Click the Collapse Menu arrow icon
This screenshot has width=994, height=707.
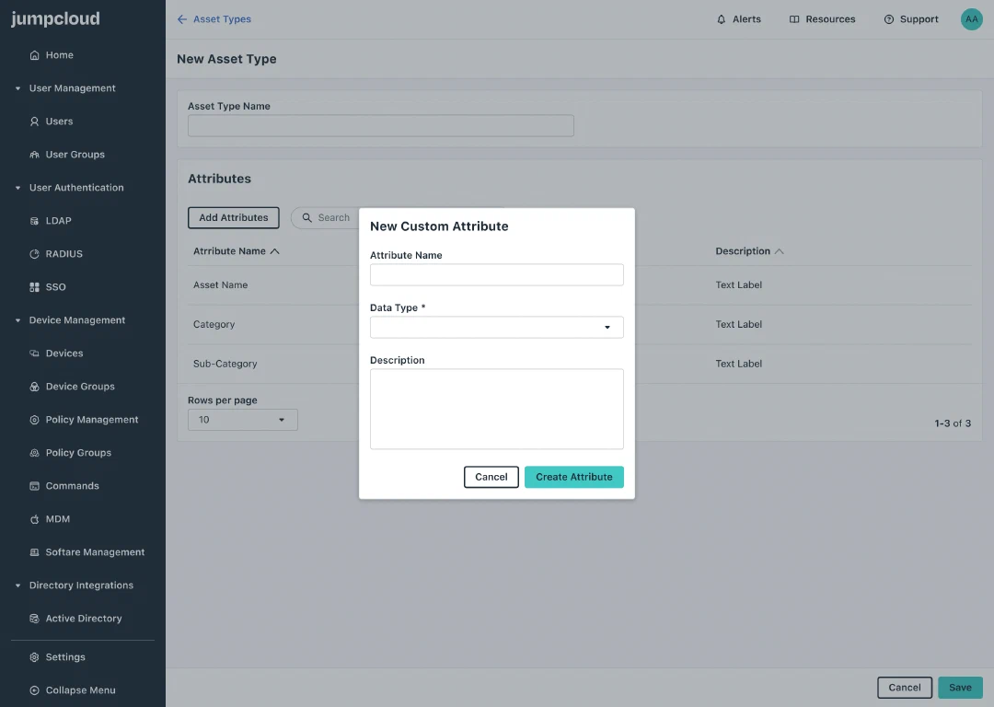[34, 690]
